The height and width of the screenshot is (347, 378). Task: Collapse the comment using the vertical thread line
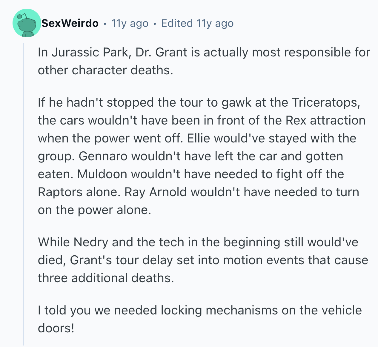[x=23, y=194]
